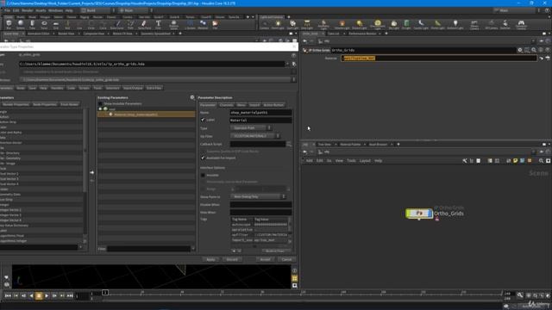The image size is (552, 310).
Task: Open the Type dropdown showing Operator Path
Action: pyautogui.click(x=251, y=128)
